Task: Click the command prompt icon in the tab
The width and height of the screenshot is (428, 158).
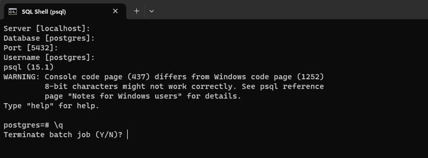Action: tap(12, 11)
